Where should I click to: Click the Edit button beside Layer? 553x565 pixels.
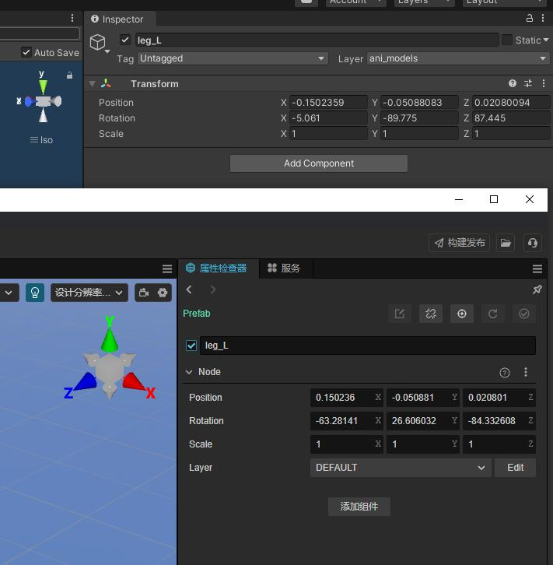pos(515,468)
